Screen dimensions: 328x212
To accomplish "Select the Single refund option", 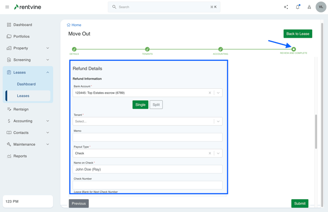I will (140, 105).
